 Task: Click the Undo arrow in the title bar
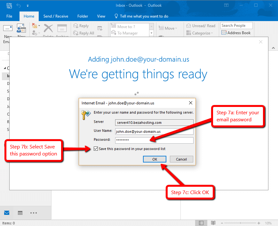click(x=19, y=6)
